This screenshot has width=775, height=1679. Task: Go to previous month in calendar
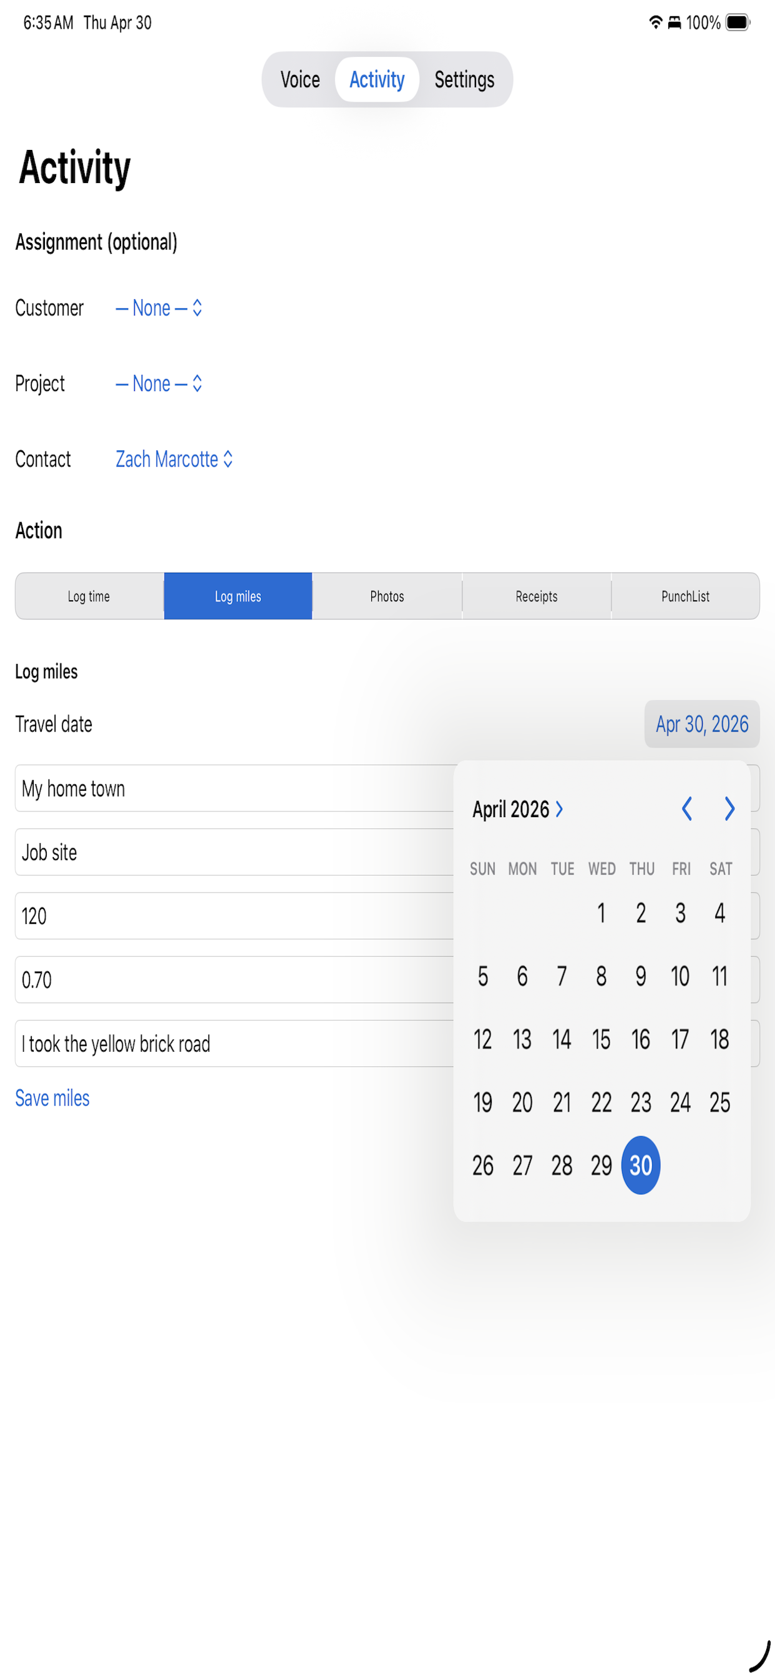click(x=686, y=809)
